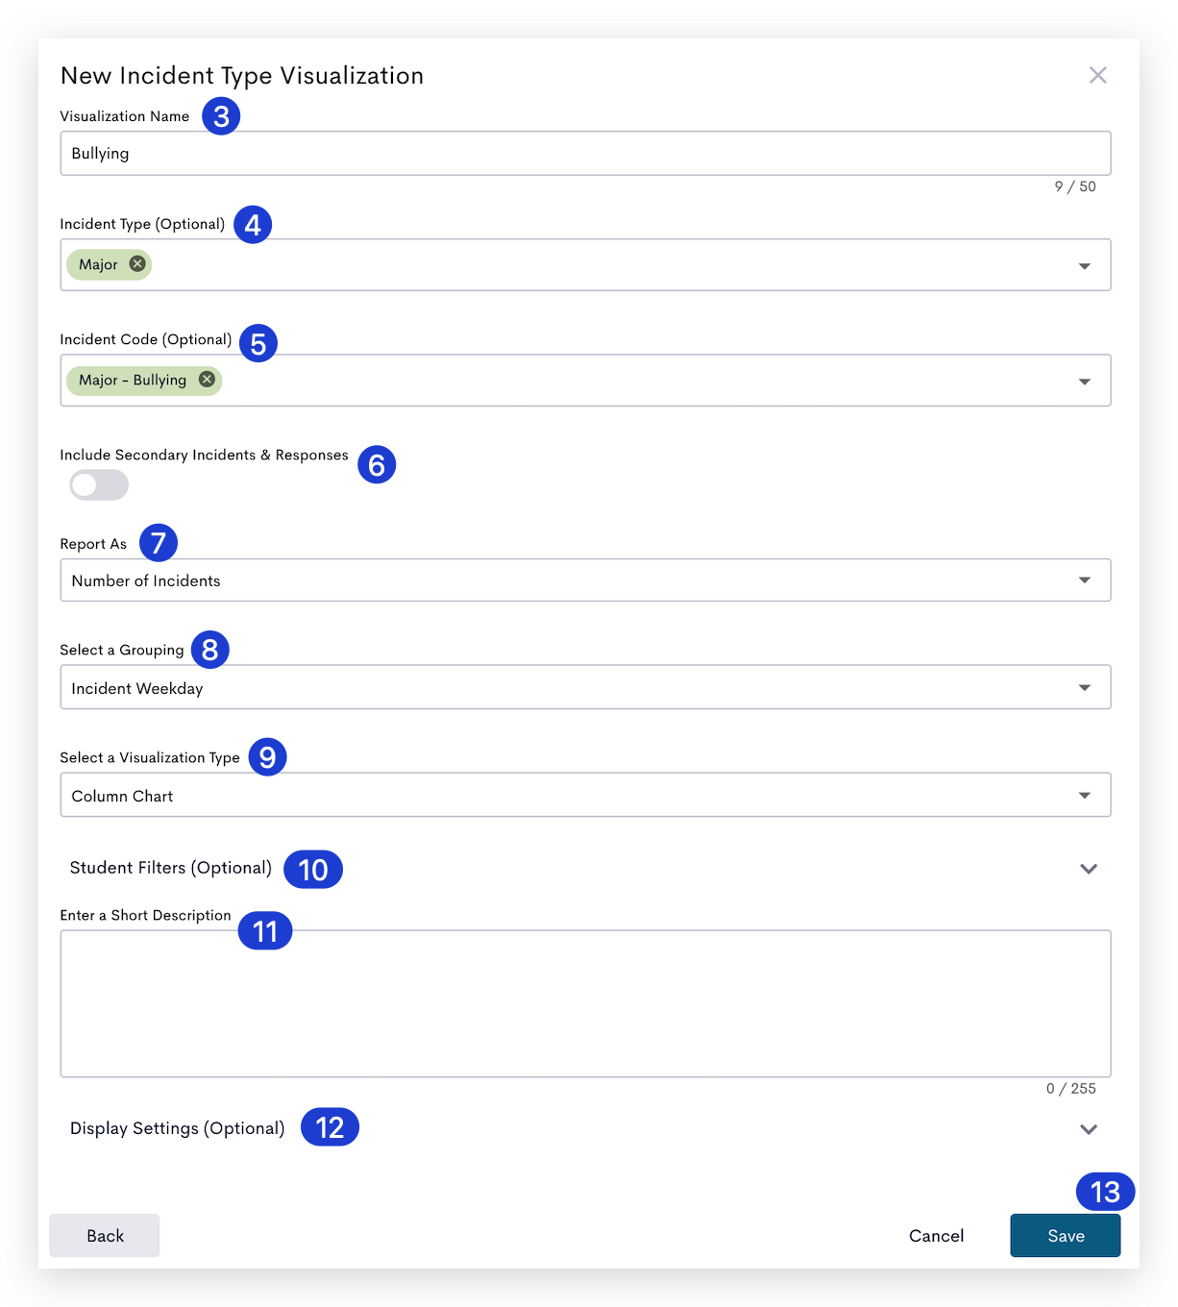Close the New Incident Type Visualization dialog
This screenshot has height=1307, width=1178.
pyautogui.click(x=1097, y=75)
